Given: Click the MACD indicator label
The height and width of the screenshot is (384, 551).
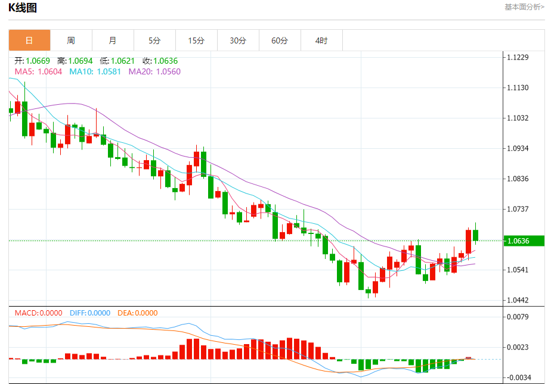Looking at the screenshot, I should [38, 313].
